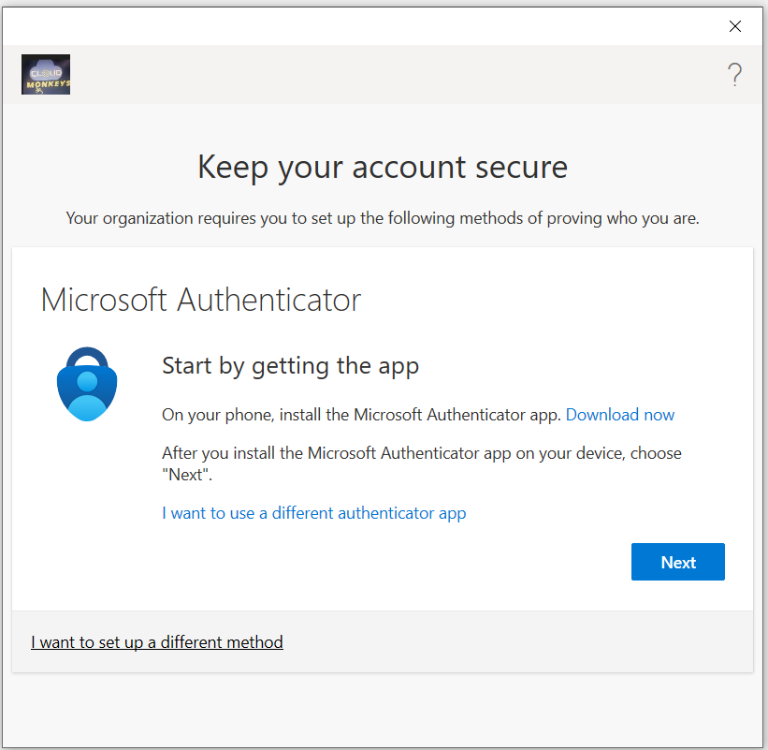Click the "Your organization requires you" sentence
The height and width of the screenshot is (750, 768).
(x=383, y=218)
